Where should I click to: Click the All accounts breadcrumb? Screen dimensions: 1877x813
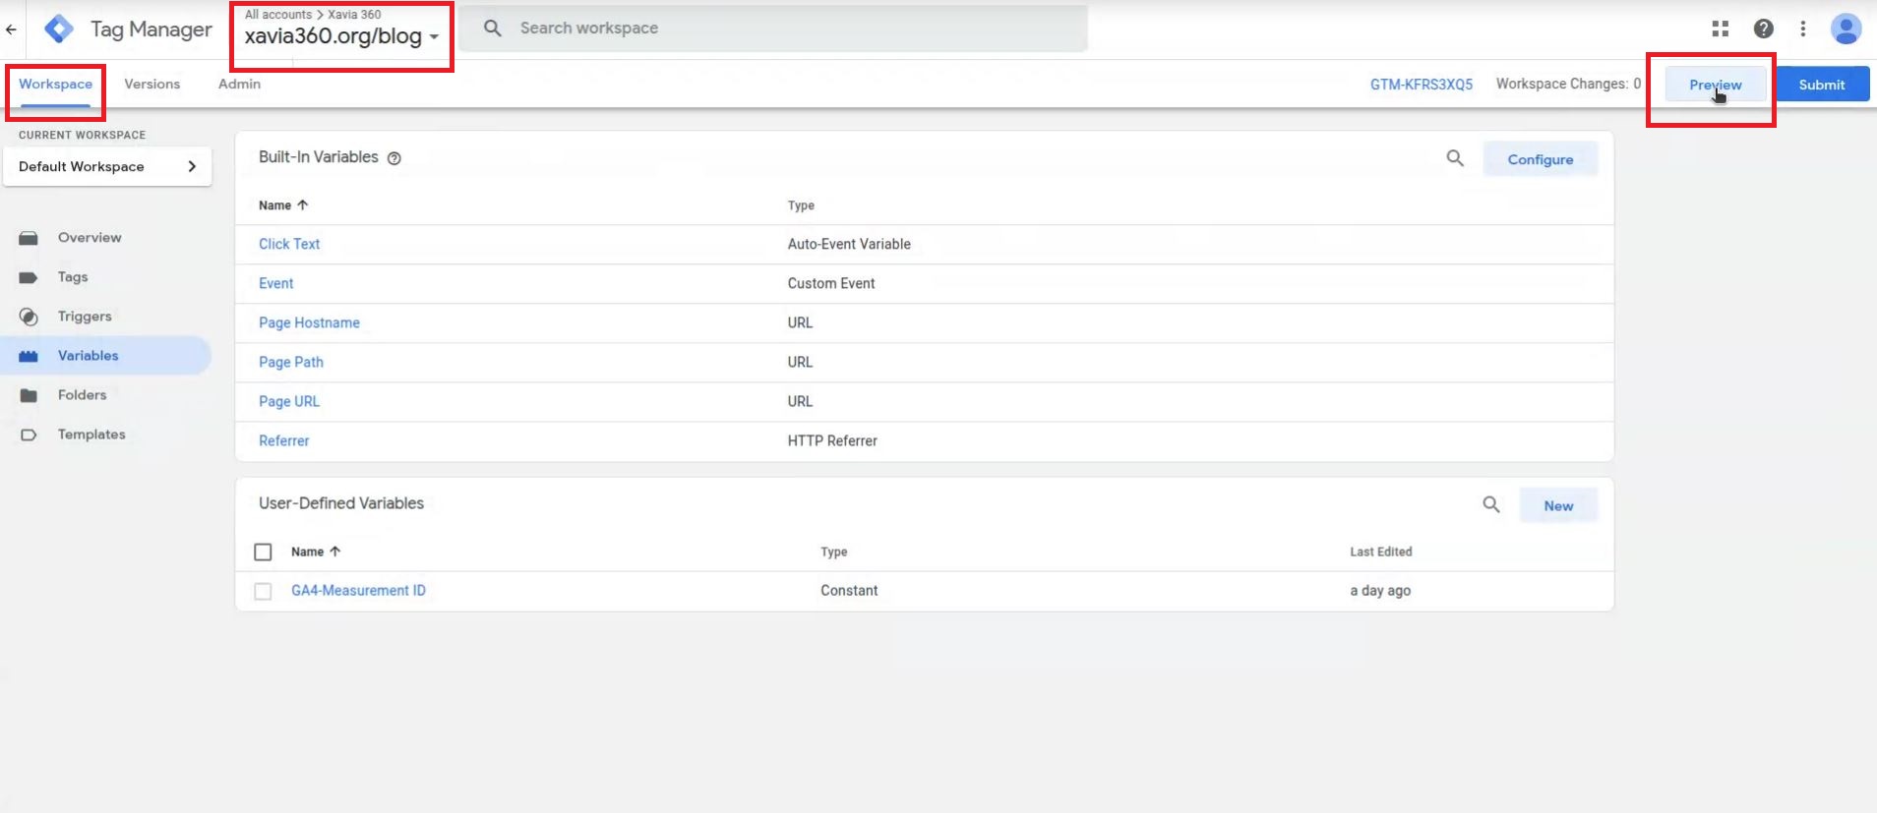(x=278, y=15)
